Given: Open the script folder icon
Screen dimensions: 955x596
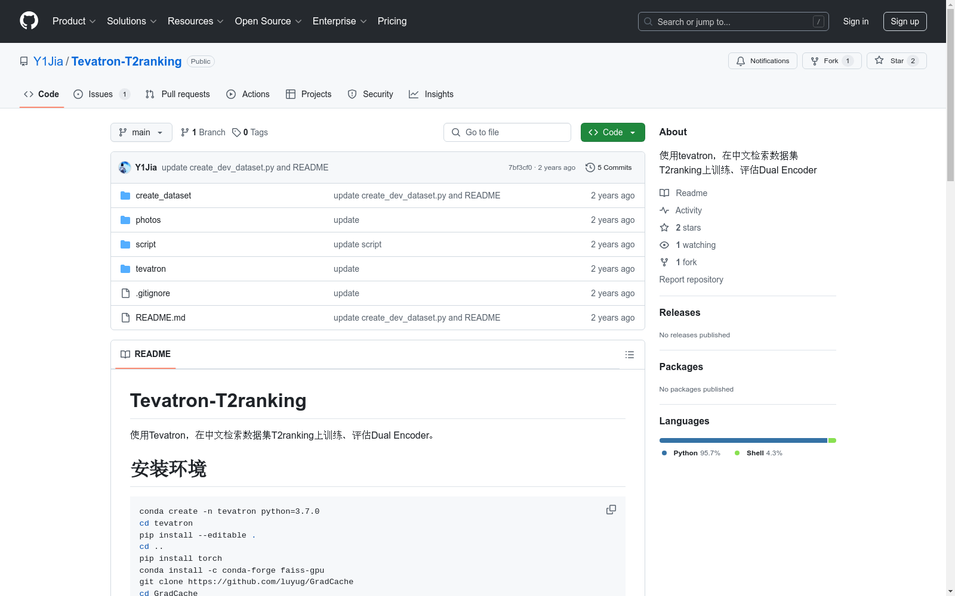Looking at the screenshot, I should 125,244.
